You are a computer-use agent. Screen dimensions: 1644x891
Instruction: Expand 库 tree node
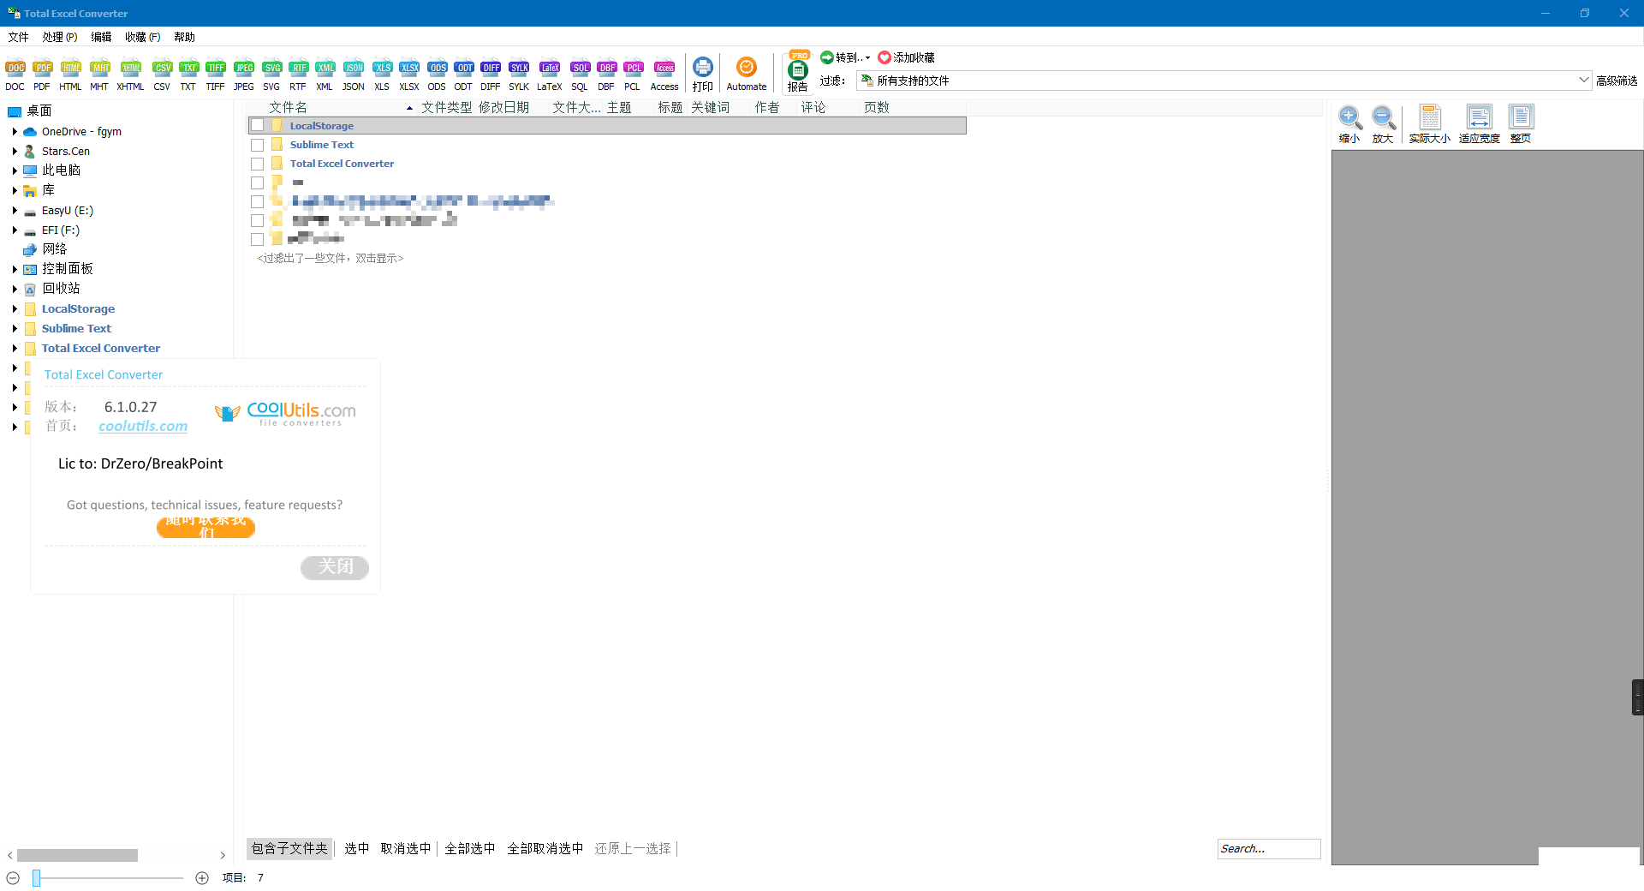(x=15, y=190)
